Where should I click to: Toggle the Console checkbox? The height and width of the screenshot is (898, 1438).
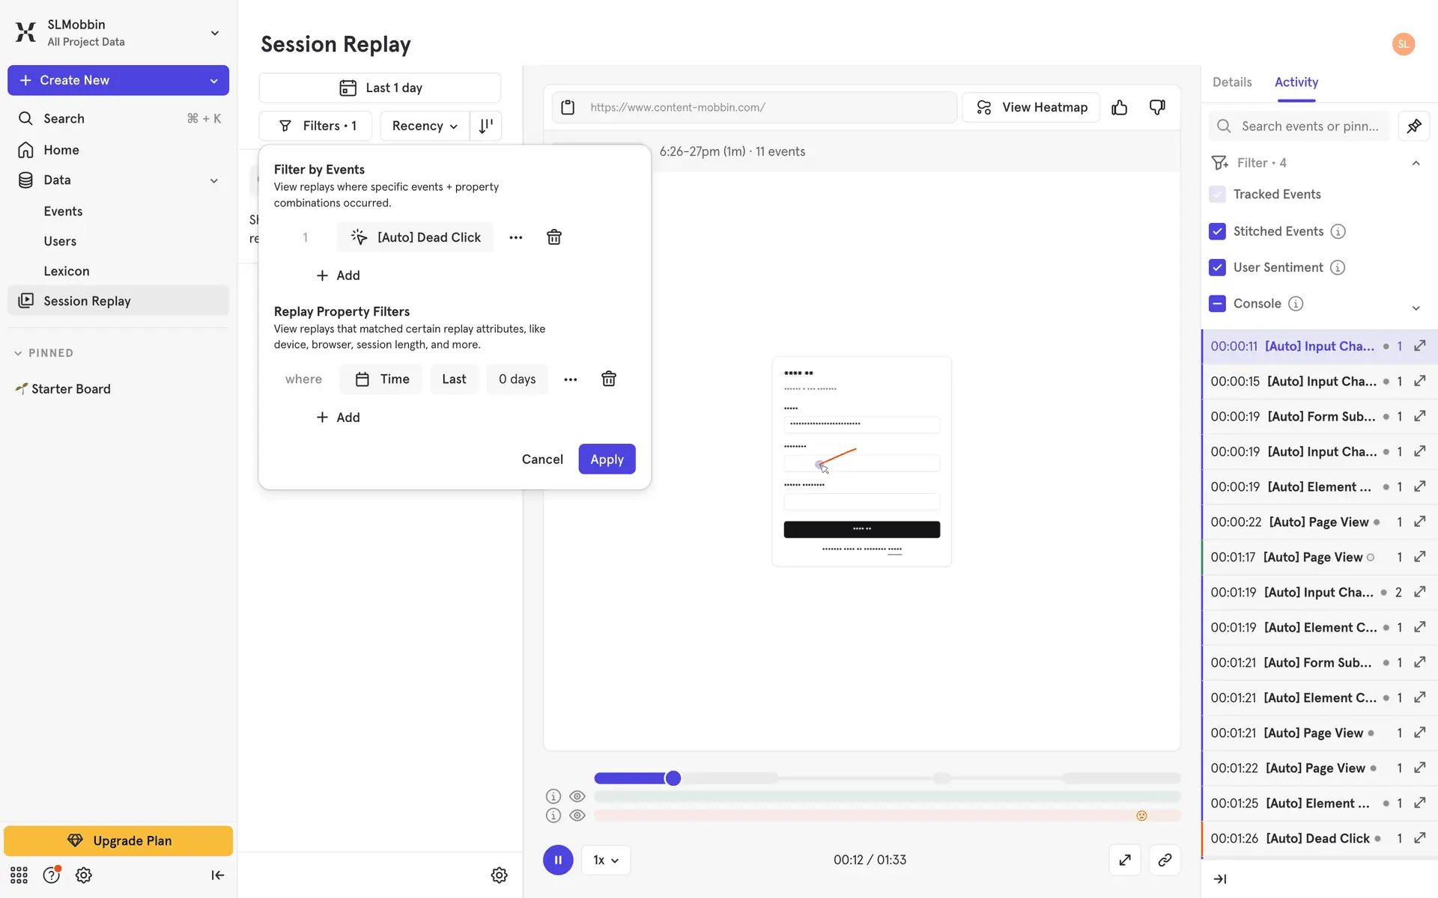[x=1217, y=303]
